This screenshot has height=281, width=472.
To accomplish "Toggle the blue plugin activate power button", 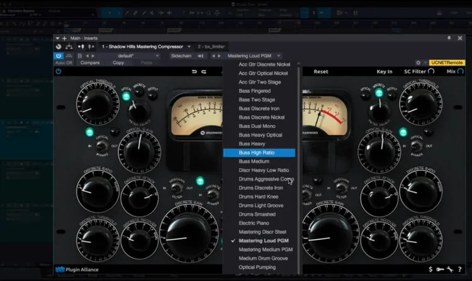I will [x=59, y=56].
